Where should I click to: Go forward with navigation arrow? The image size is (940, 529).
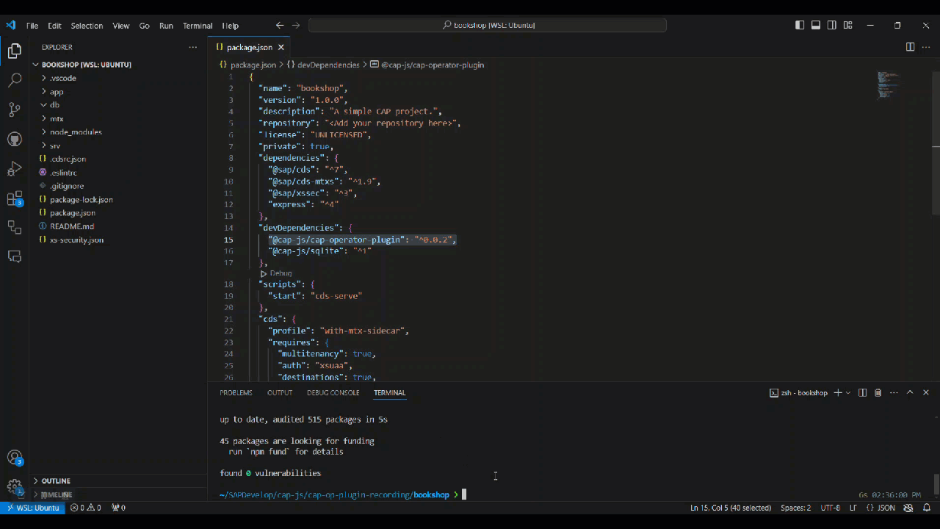[296, 25]
